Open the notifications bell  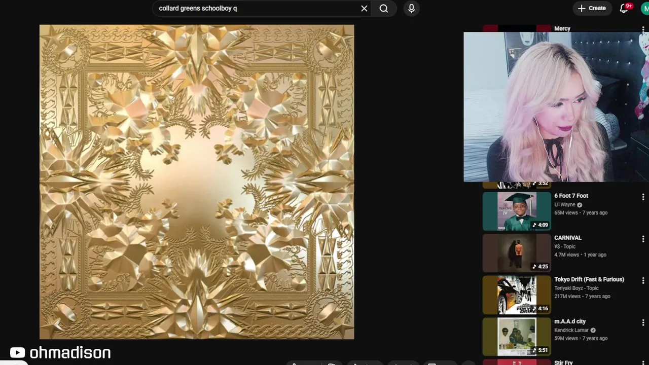pyautogui.click(x=624, y=8)
